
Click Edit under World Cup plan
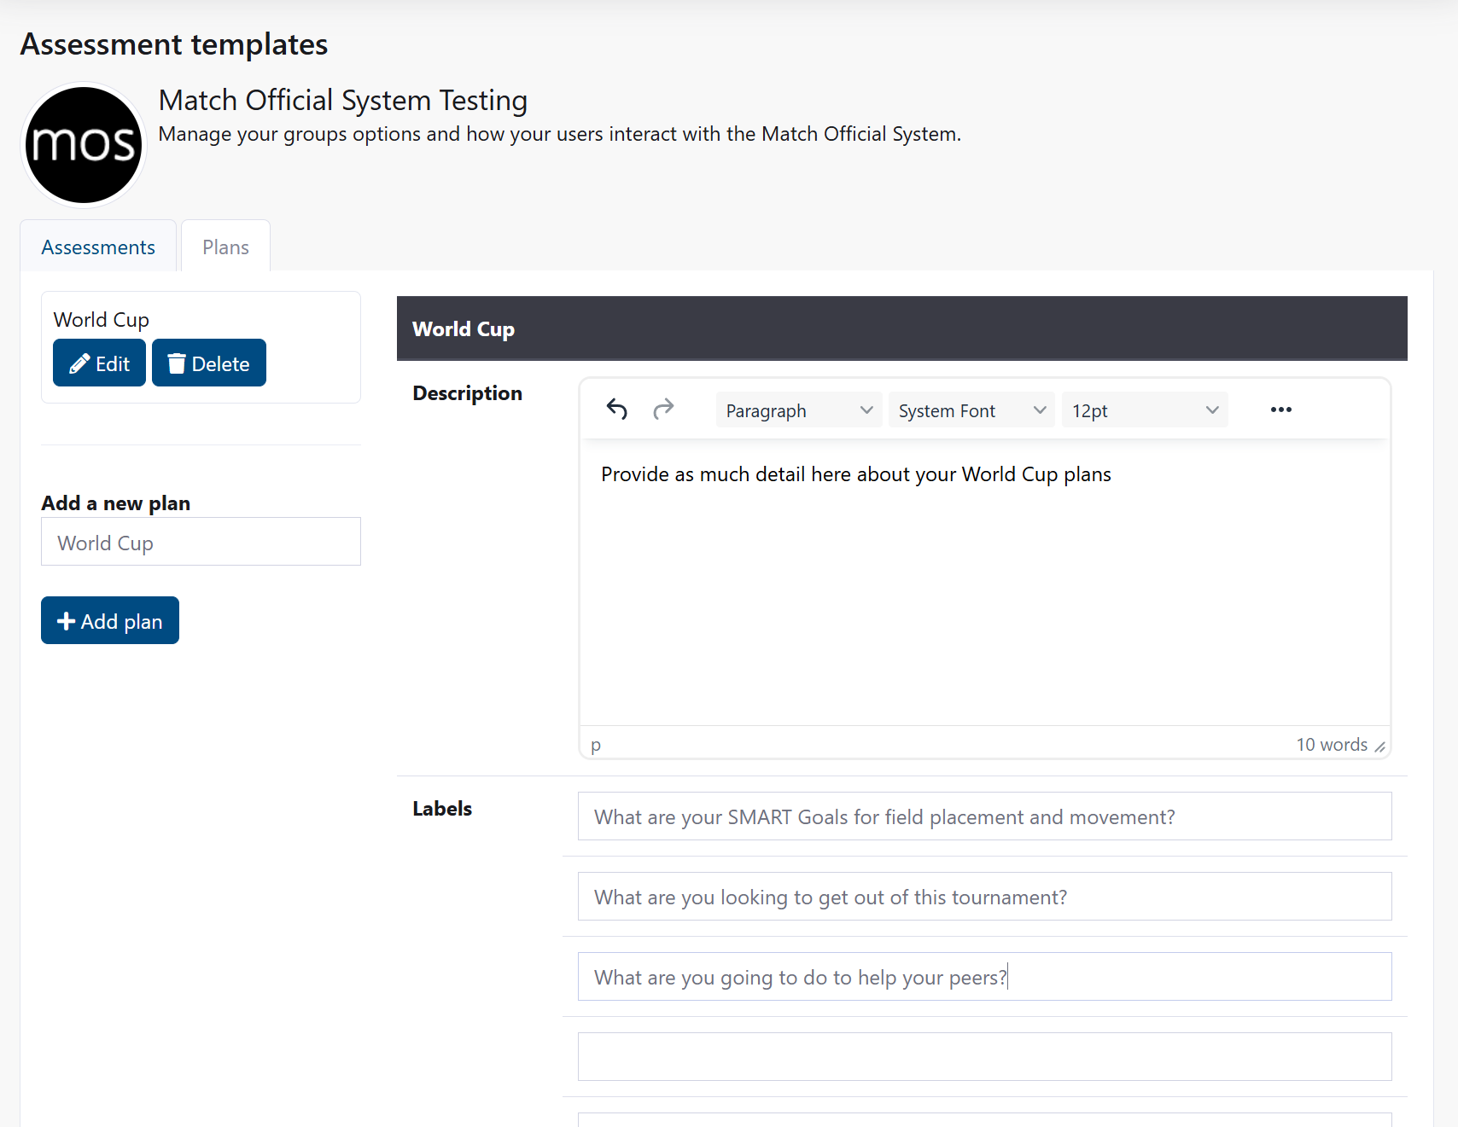click(99, 363)
